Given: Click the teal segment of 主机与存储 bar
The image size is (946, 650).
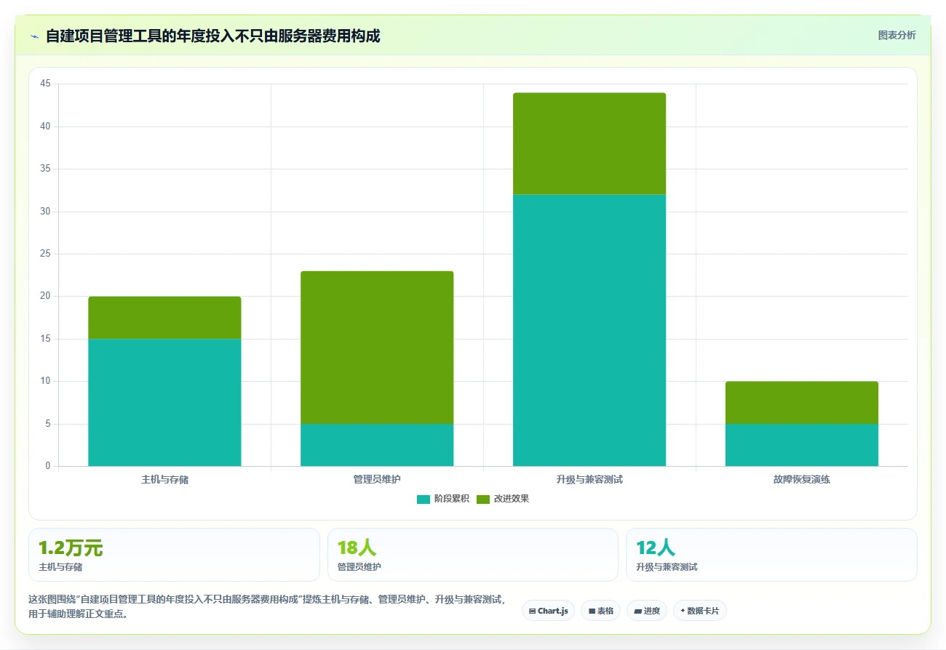Looking at the screenshot, I should tap(164, 402).
